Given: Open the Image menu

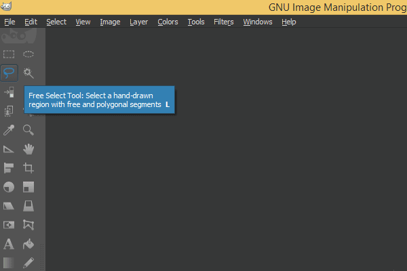Looking at the screenshot, I should [110, 22].
